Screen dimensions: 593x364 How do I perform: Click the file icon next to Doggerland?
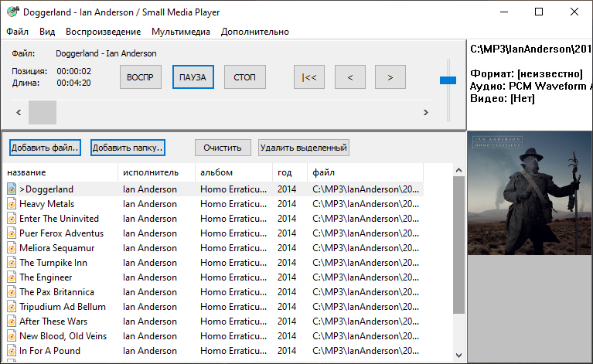(12, 189)
